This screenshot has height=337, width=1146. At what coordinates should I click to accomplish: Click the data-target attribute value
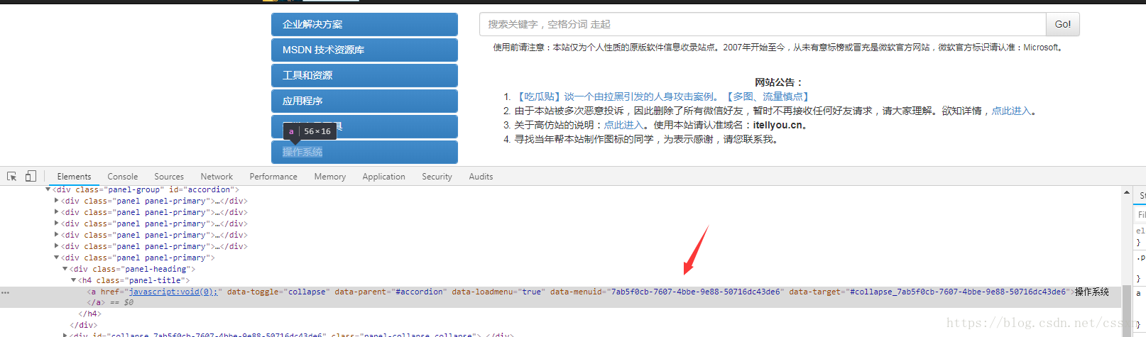958,292
